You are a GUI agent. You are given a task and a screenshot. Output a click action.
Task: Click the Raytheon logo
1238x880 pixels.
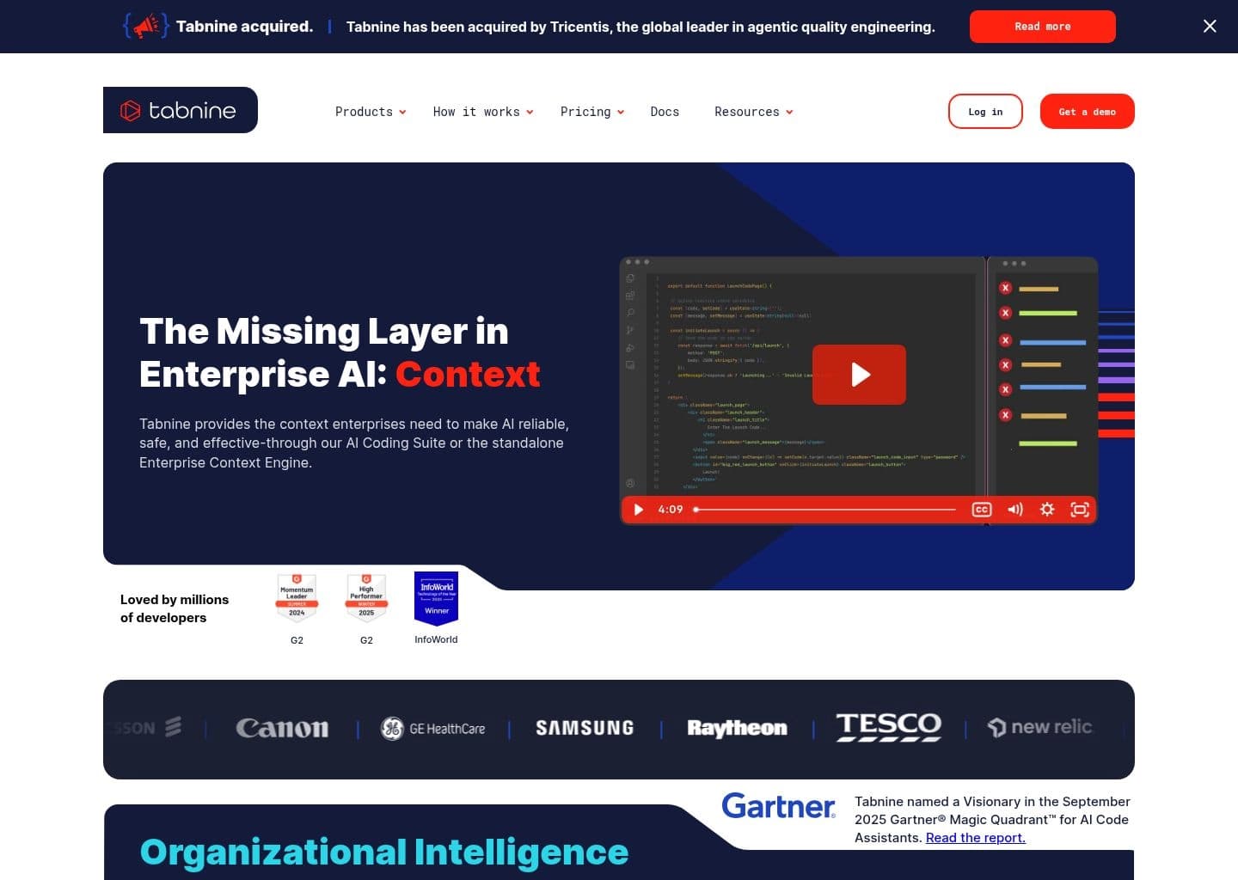(737, 729)
